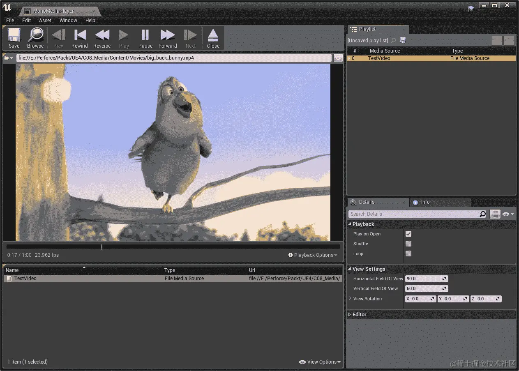The width and height of the screenshot is (519, 371).
Task: Click the View Rotation Z value field
Action: (x=486, y=299)
